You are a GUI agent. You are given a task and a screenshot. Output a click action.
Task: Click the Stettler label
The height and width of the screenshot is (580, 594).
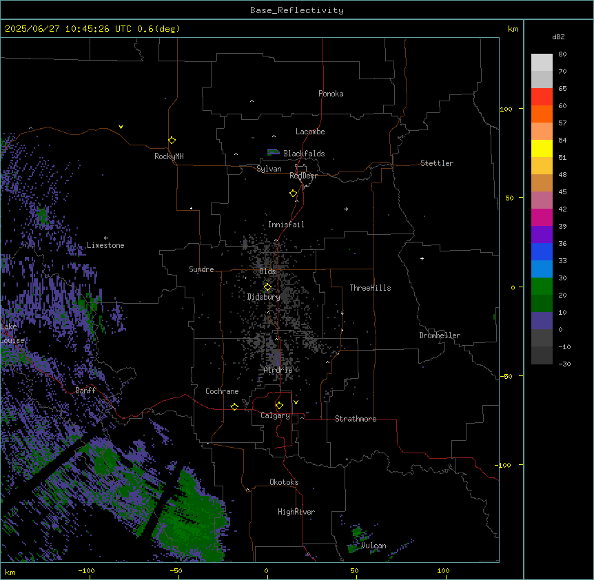[x=437, y=163]
